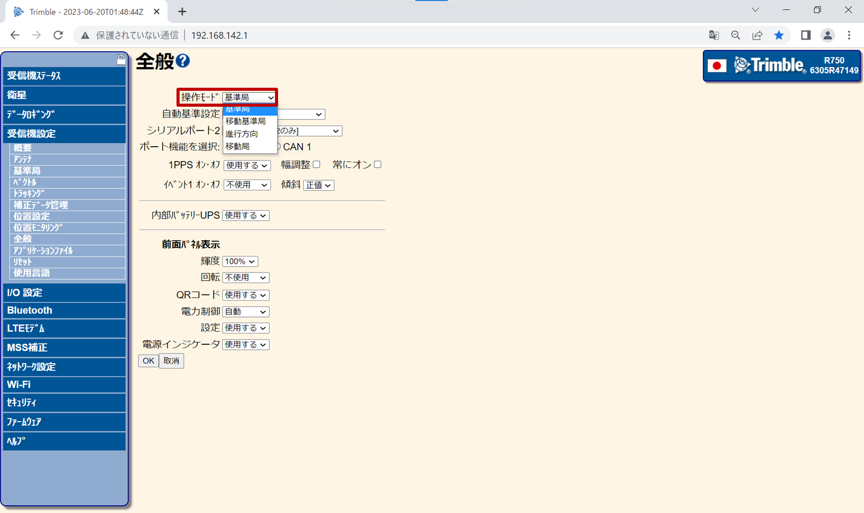Image resolution: width=864 pixels, height=513 pixels.
Task: Reload the page with the refresh icon
Action: (x=58, y=35)
